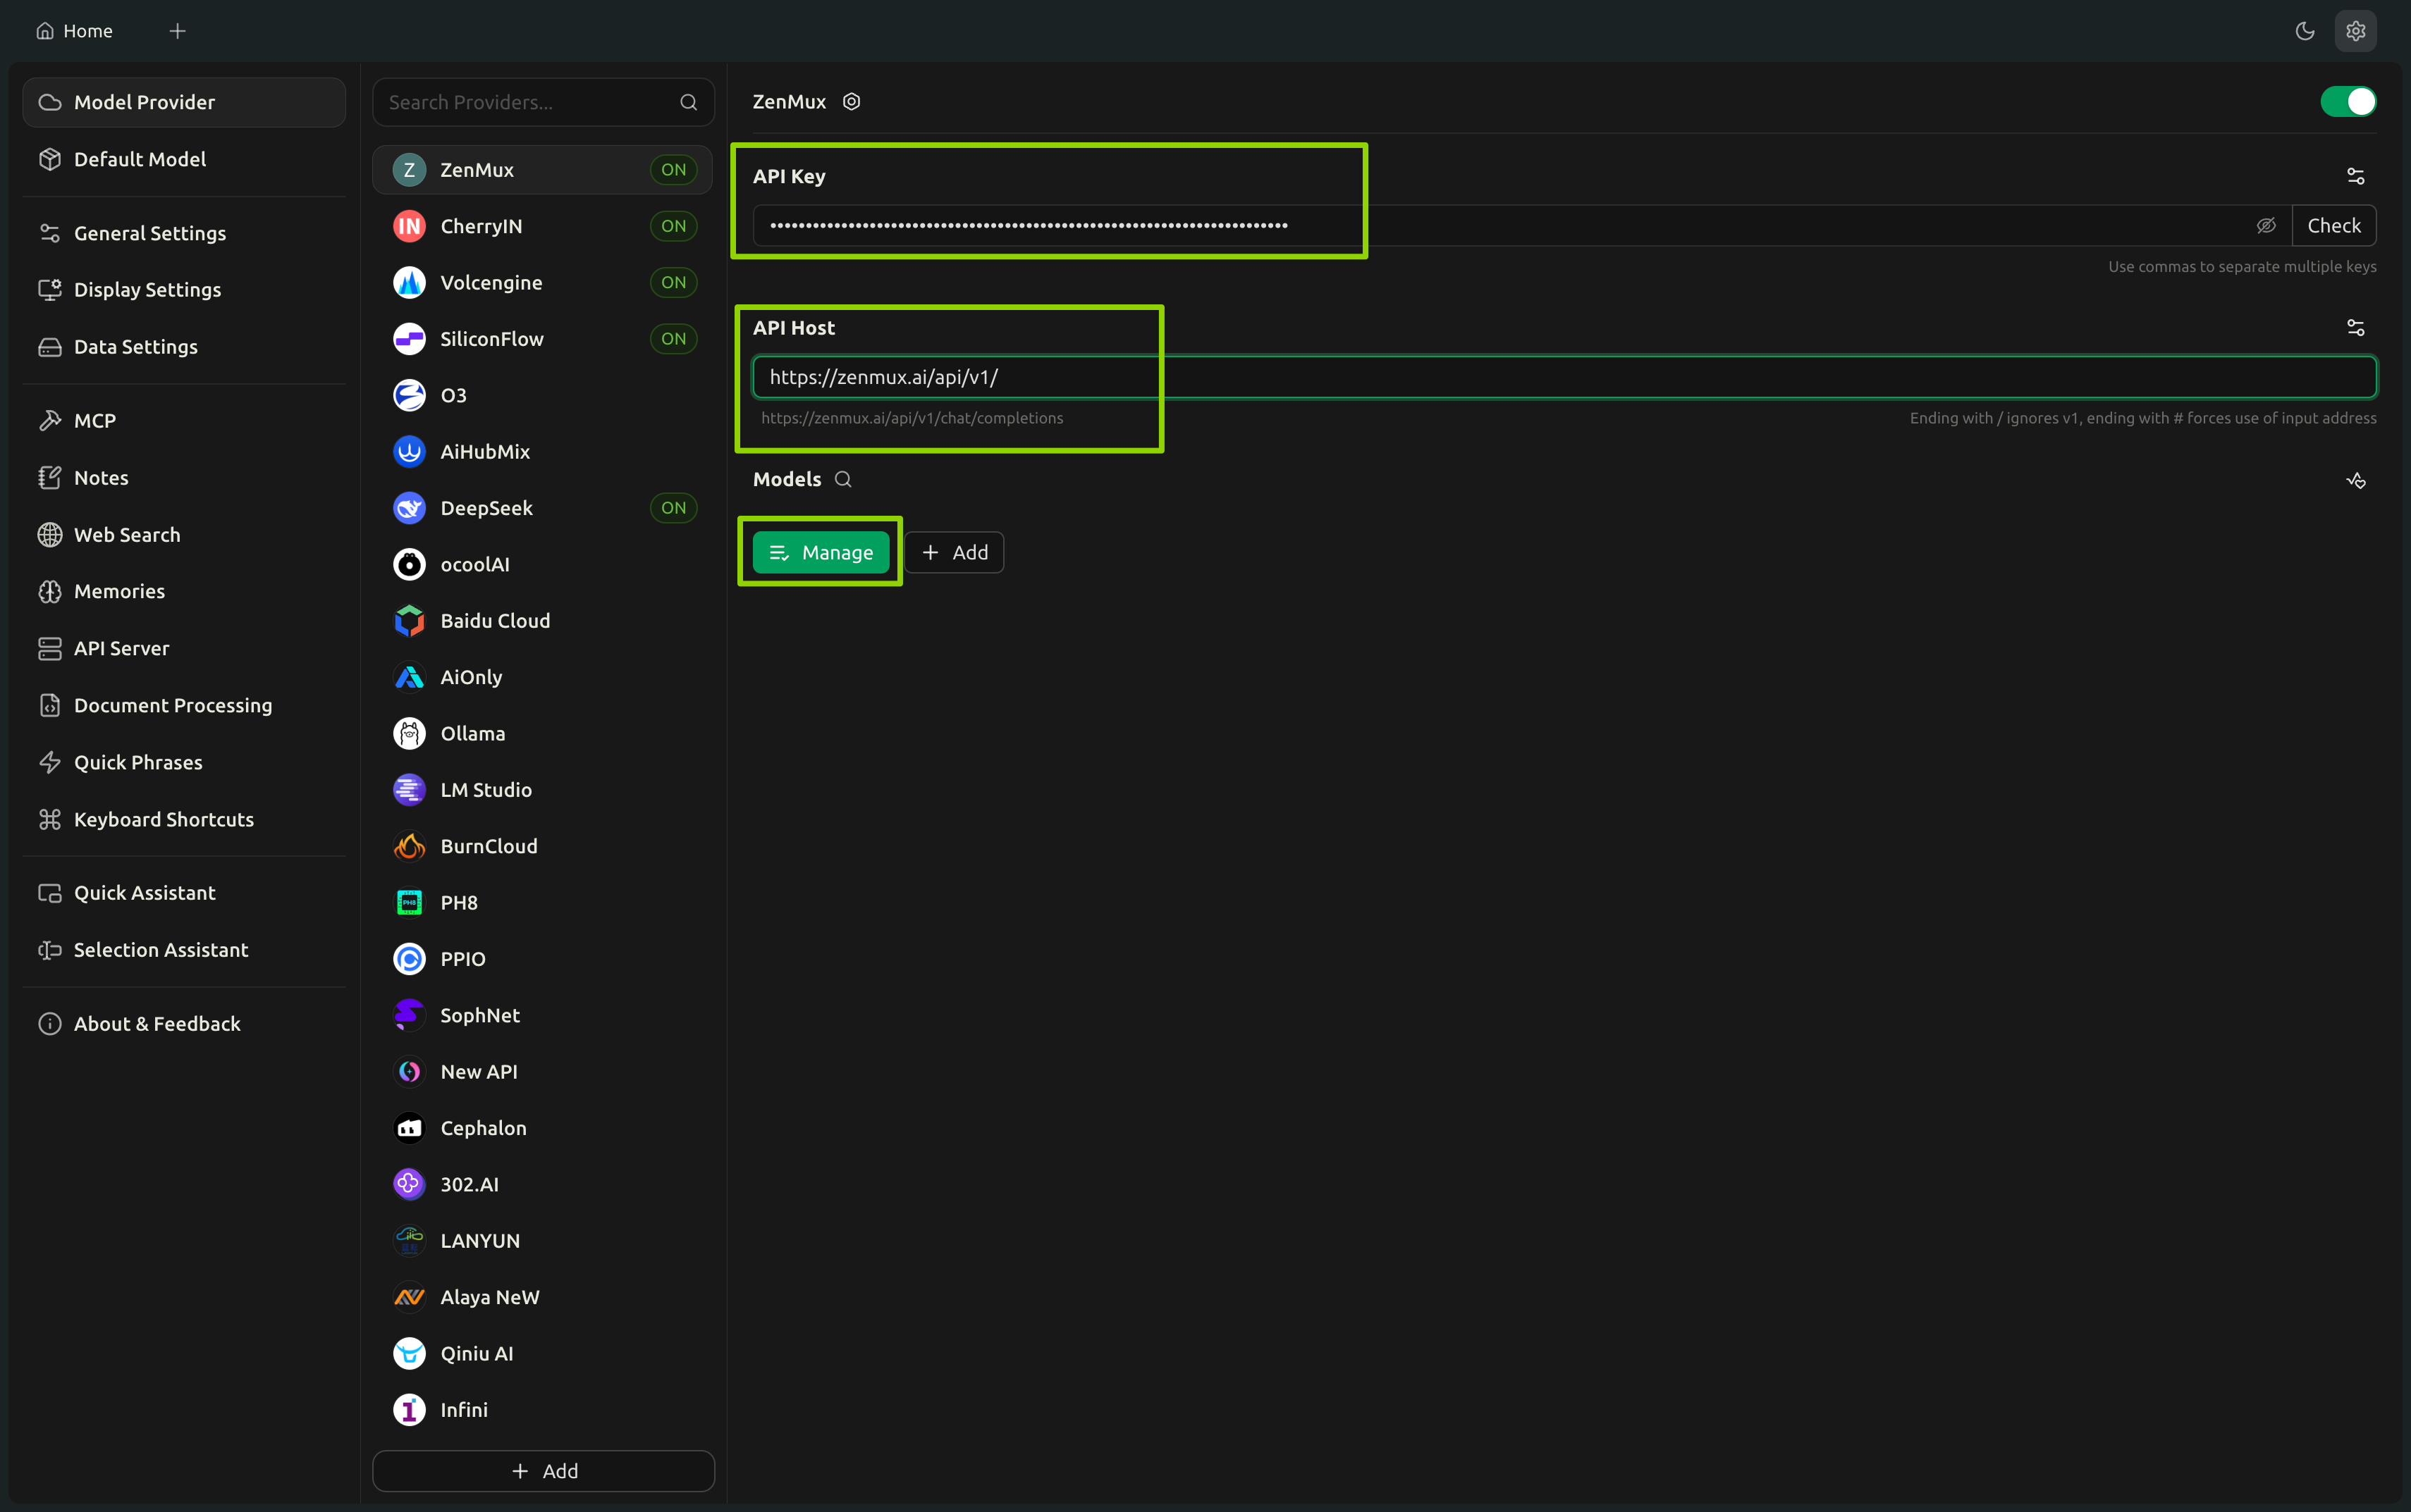Open Selection Assistant settings
The image size is (2411, 1512).
point(184,950)
